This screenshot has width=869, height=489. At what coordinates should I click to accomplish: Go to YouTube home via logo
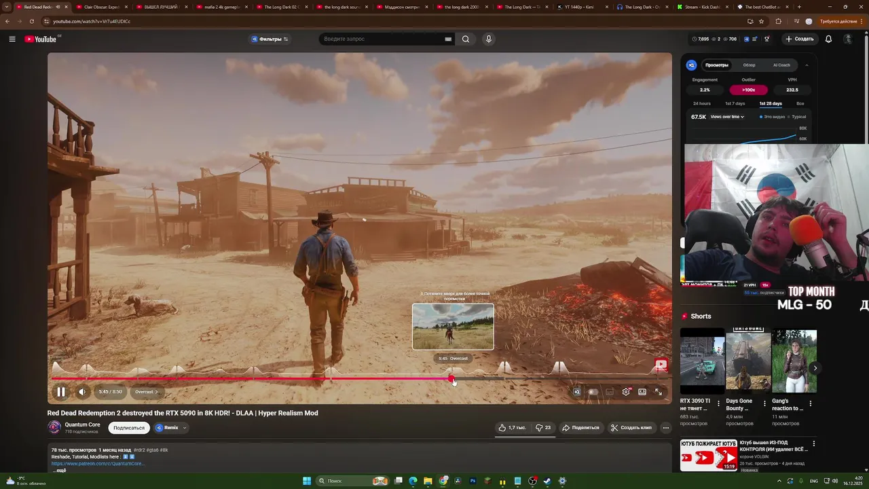point(41,39)
